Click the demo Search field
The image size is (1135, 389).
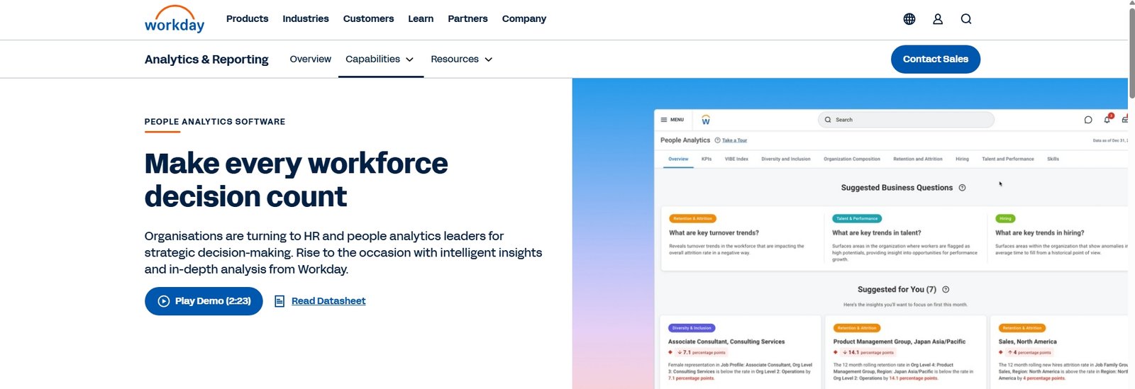906,120
